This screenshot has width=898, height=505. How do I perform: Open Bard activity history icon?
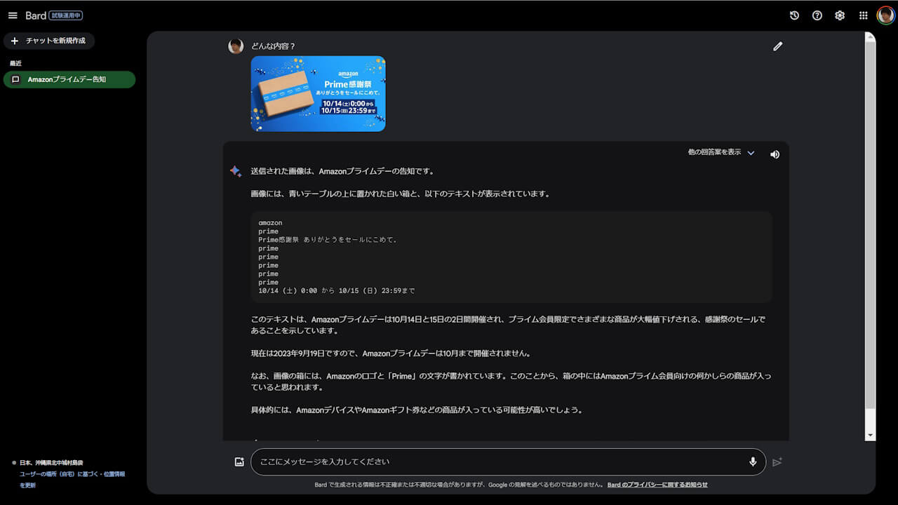click(x=794, y=15)
